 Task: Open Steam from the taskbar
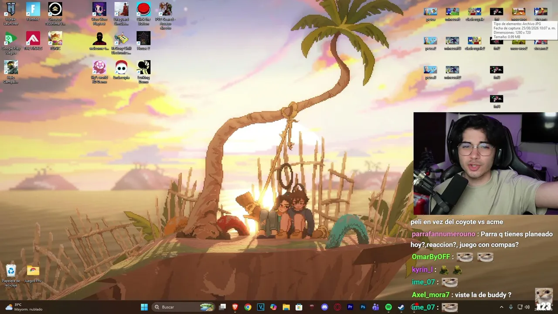401,307
